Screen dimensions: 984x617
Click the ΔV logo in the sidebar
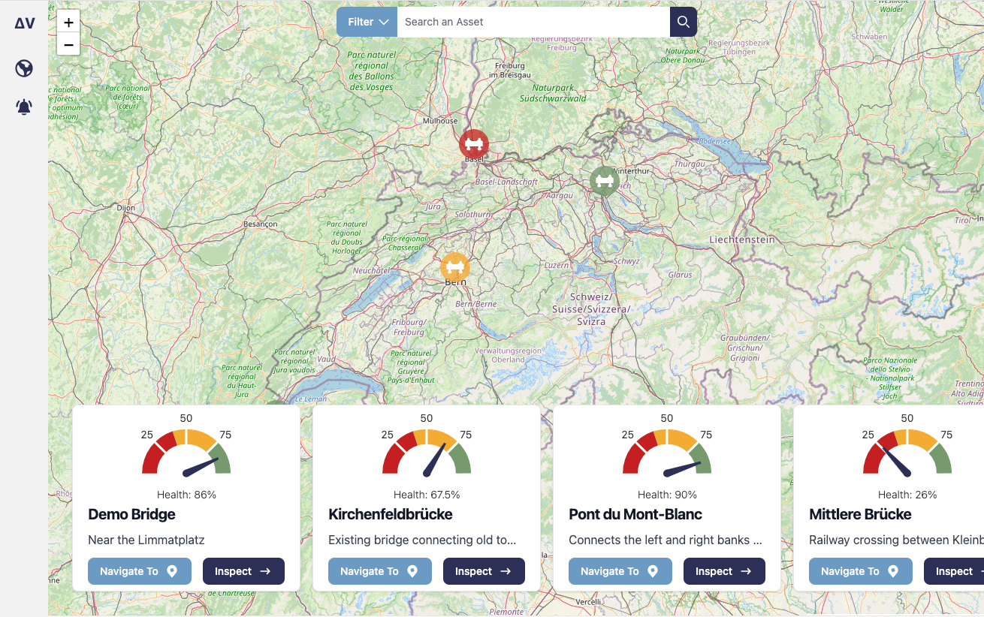(24, 23)
